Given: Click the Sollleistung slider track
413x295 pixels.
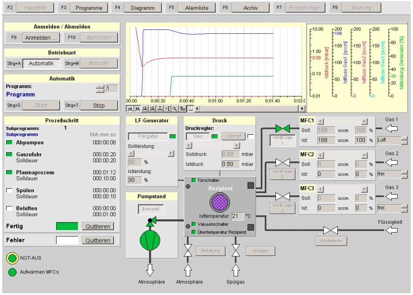Looking at the screenshot, I should click(x=151, y=154).
